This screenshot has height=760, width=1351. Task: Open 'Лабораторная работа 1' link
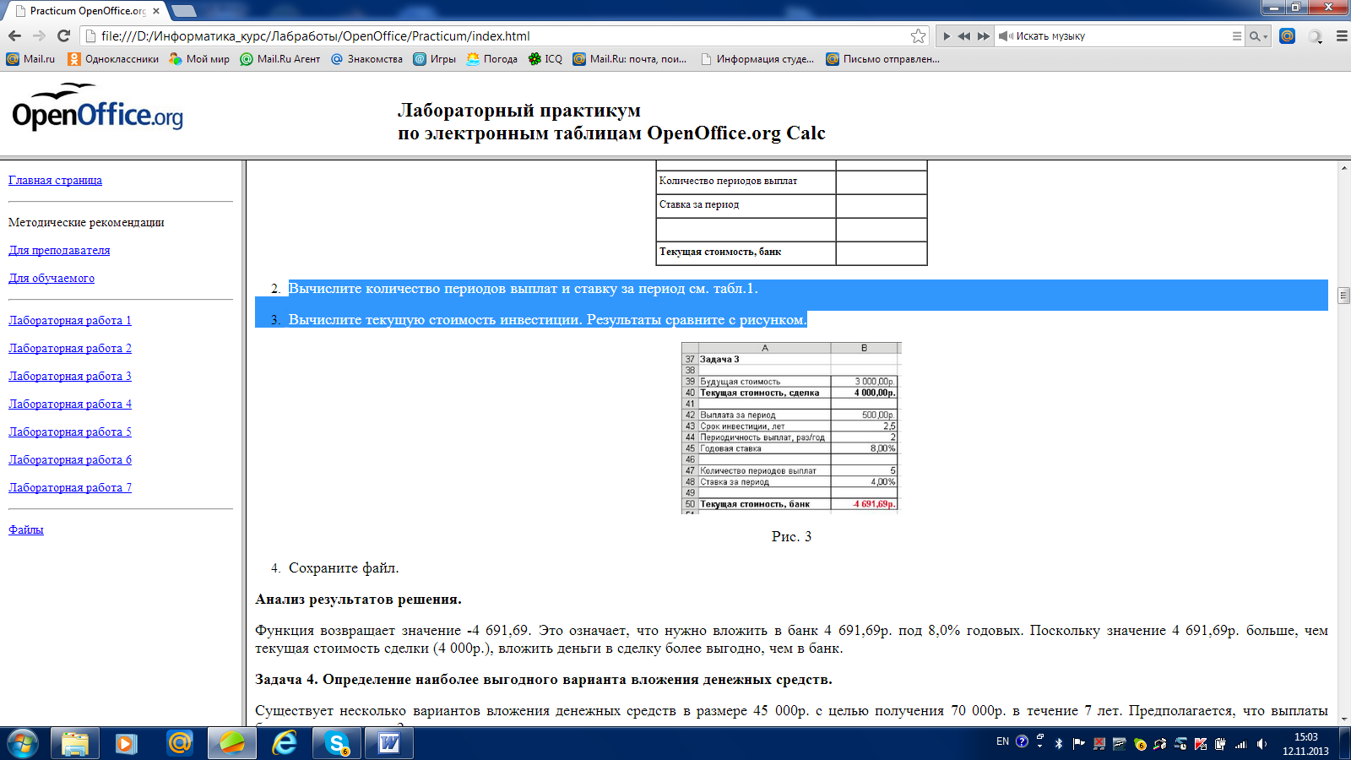[x=70, y=321]
